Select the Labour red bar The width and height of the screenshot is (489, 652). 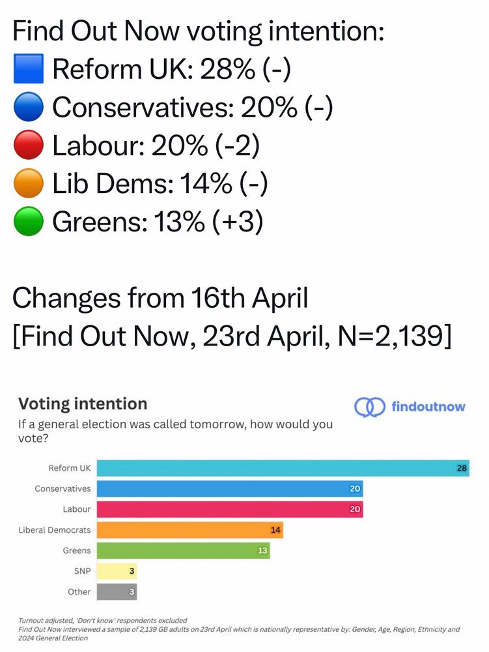tap(230, 509)
